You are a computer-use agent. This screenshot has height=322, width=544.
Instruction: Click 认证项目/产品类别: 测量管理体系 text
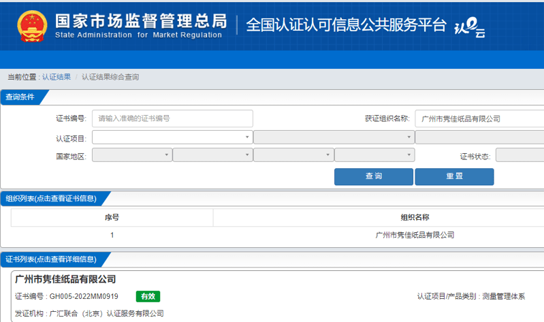pyautogui.click(x=470, y=296)
